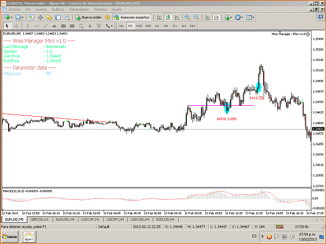Open the New Chart dropdown arrow
326x244 pixels.
11,18
